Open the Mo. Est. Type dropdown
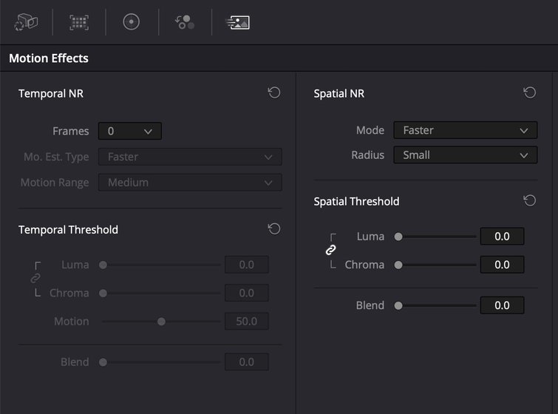This screenshot has width=558, height=414. pyautogui.click(x=190, y=157)
